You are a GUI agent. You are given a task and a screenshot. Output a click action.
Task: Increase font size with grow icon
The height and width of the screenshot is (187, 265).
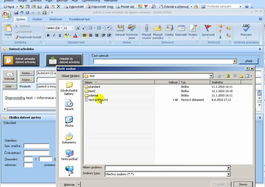coord(78,28)
